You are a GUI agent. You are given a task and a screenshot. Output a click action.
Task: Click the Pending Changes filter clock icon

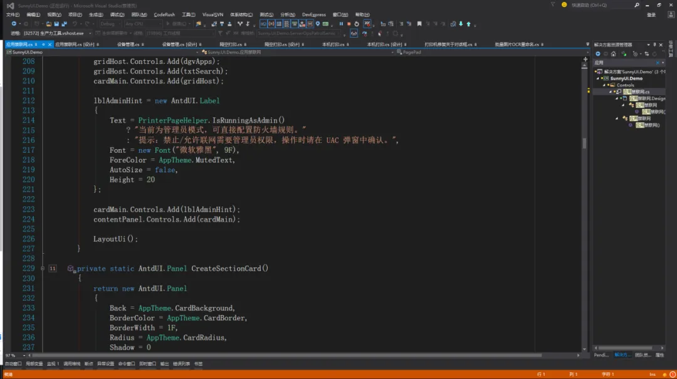pos(635,54)
